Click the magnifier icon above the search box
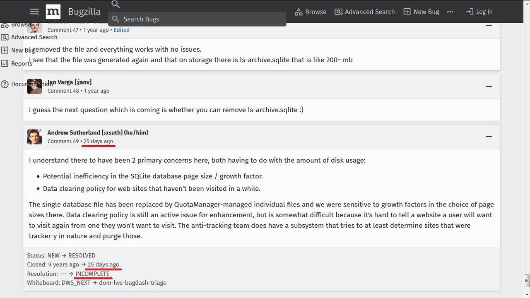Viewport: 530px width, 298px height. click(116, 5)
